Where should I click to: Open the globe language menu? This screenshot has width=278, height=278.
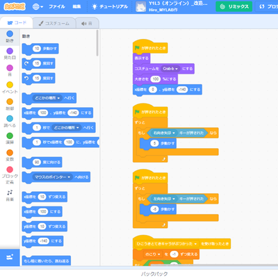(38, 7)
